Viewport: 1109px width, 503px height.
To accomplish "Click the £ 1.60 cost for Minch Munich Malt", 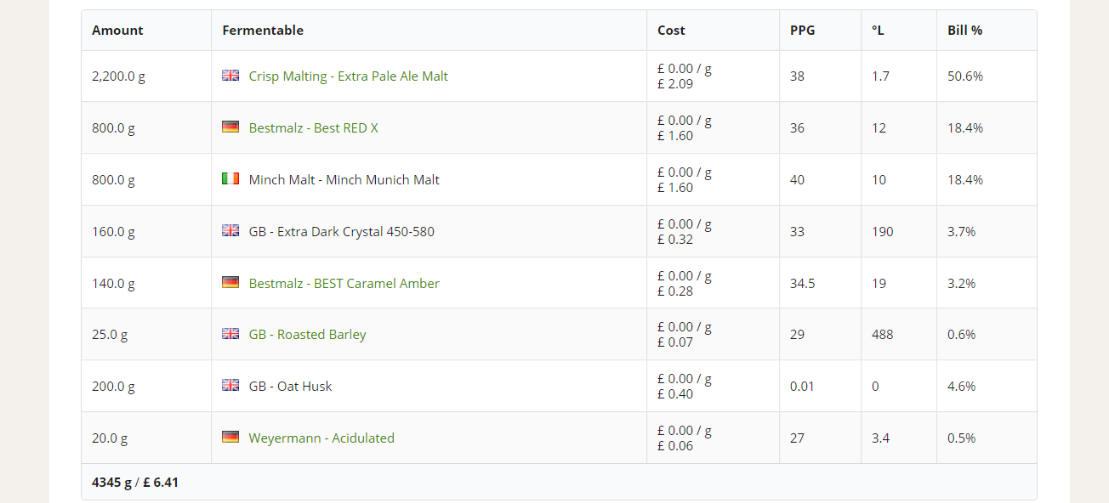I will tap(675, 187).
